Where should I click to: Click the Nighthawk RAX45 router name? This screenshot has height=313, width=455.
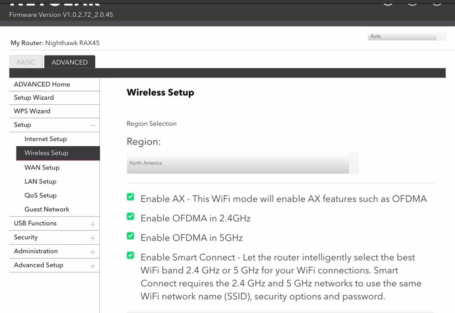tap(72, 43)
